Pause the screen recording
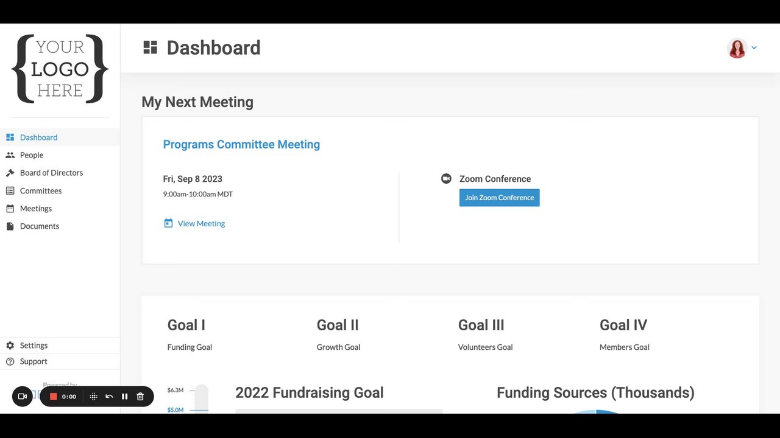The image size is (780, 438). pos(124,397)
